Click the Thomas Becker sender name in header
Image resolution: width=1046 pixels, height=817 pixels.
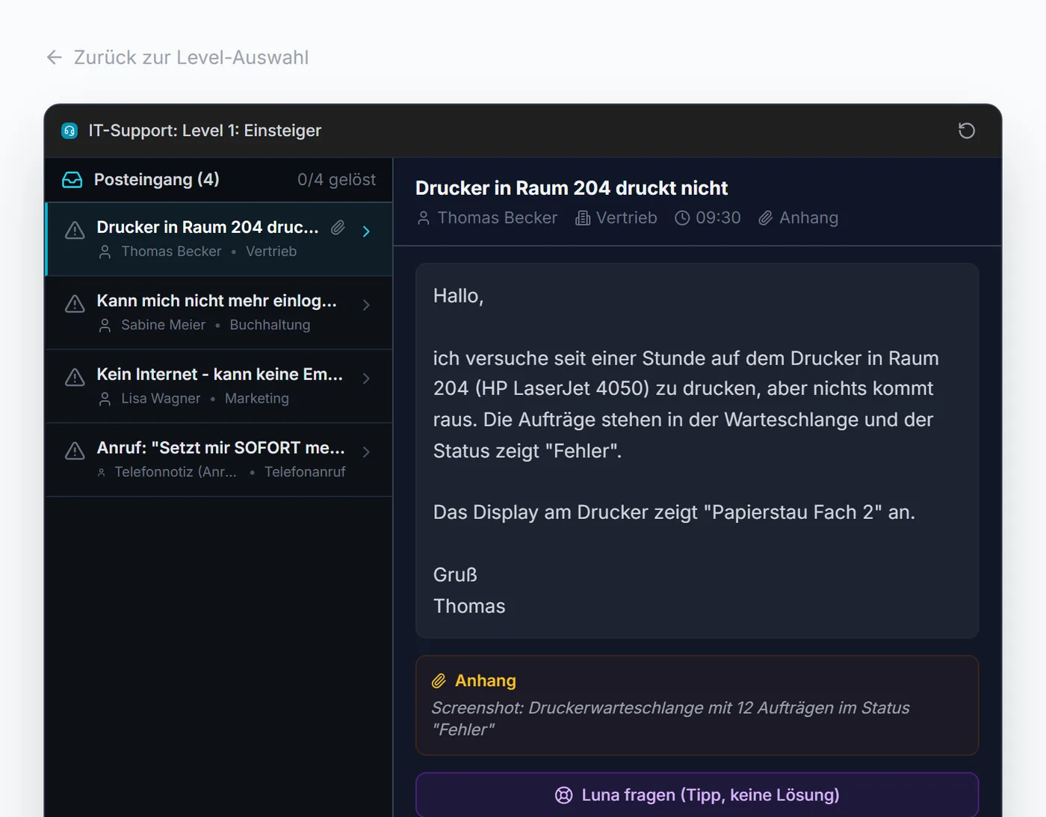498,218
